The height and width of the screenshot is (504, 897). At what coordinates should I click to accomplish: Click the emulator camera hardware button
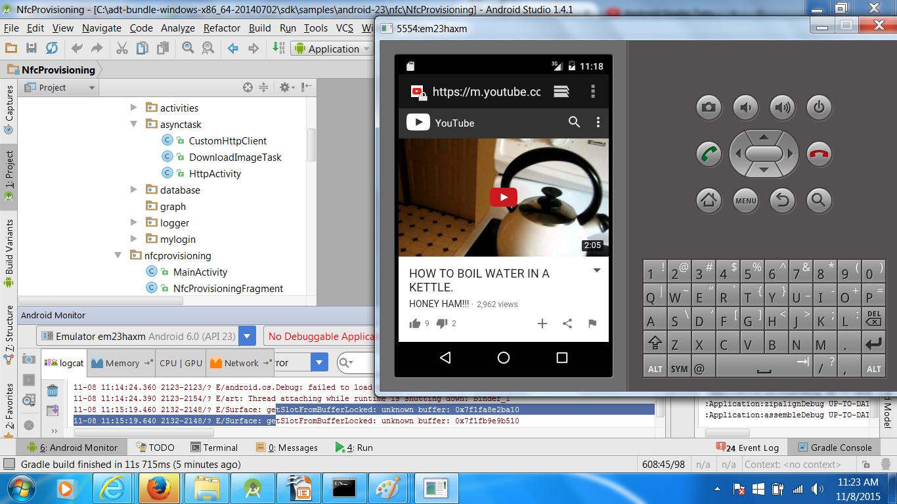[x=709, y=108]
